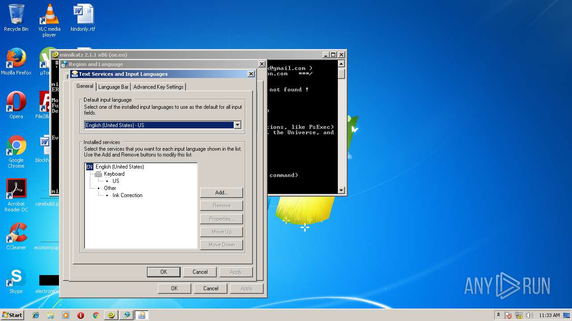Image resolution: width=572 pixels, height=321 pixels.
Task: Switch to Region and Language taskbar button
Action: [x=126, y=315]
